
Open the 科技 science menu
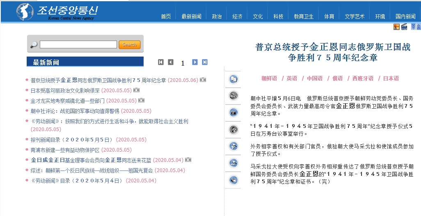click(x=279, y=17)
